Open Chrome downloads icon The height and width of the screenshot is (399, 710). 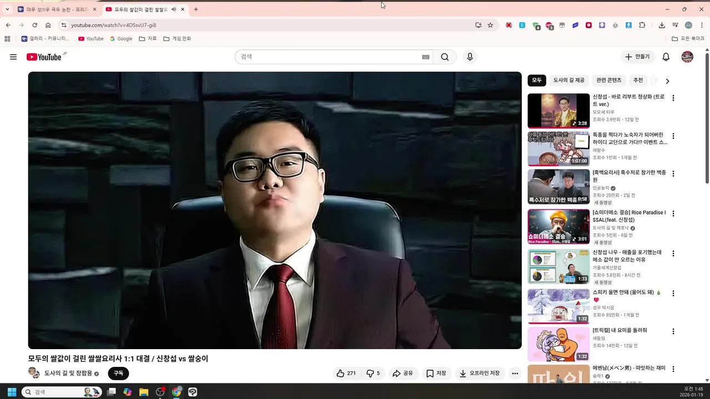pos(662,25)
